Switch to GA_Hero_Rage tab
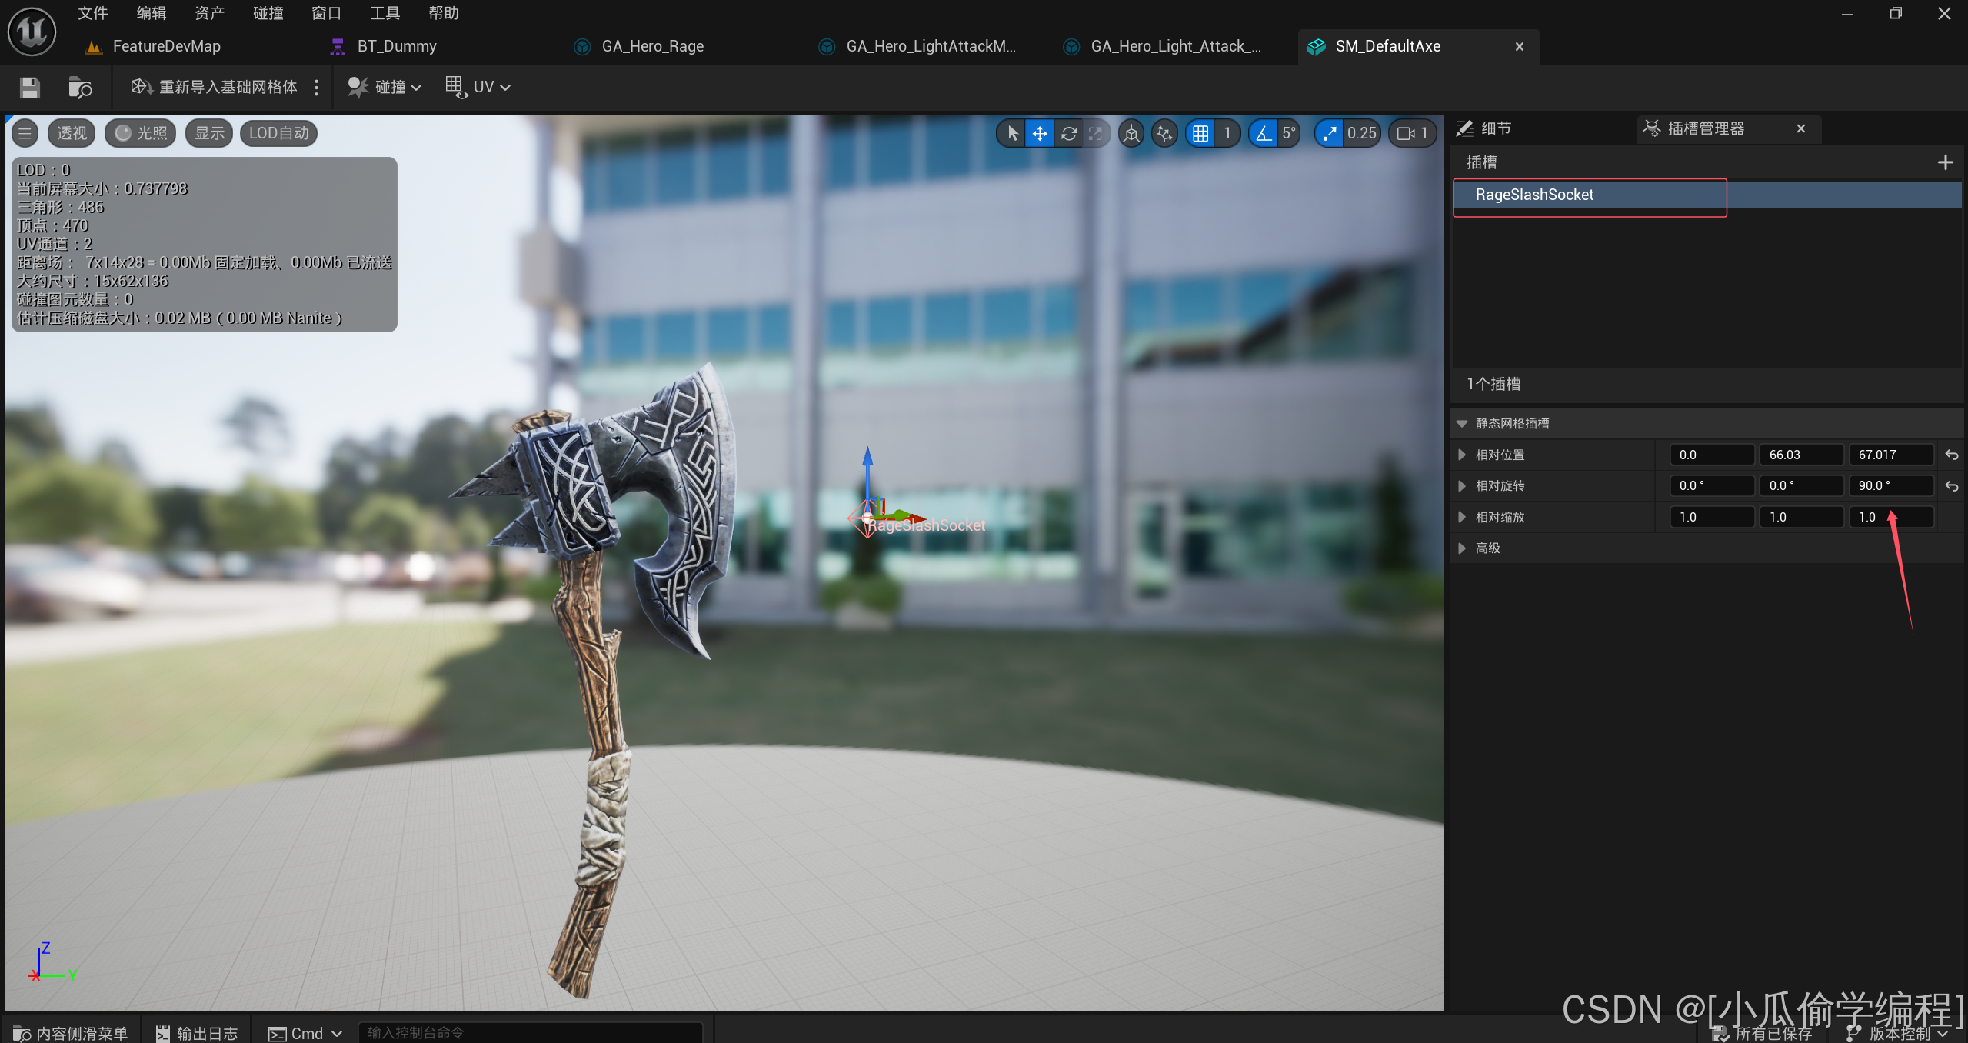This screenshot has width=1968, height=1043. (652, 46)
